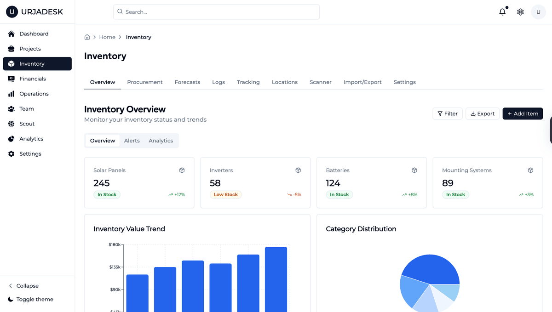
Task: Click the Add Item button
Action: pyautogui.click(x=523, y=113)
